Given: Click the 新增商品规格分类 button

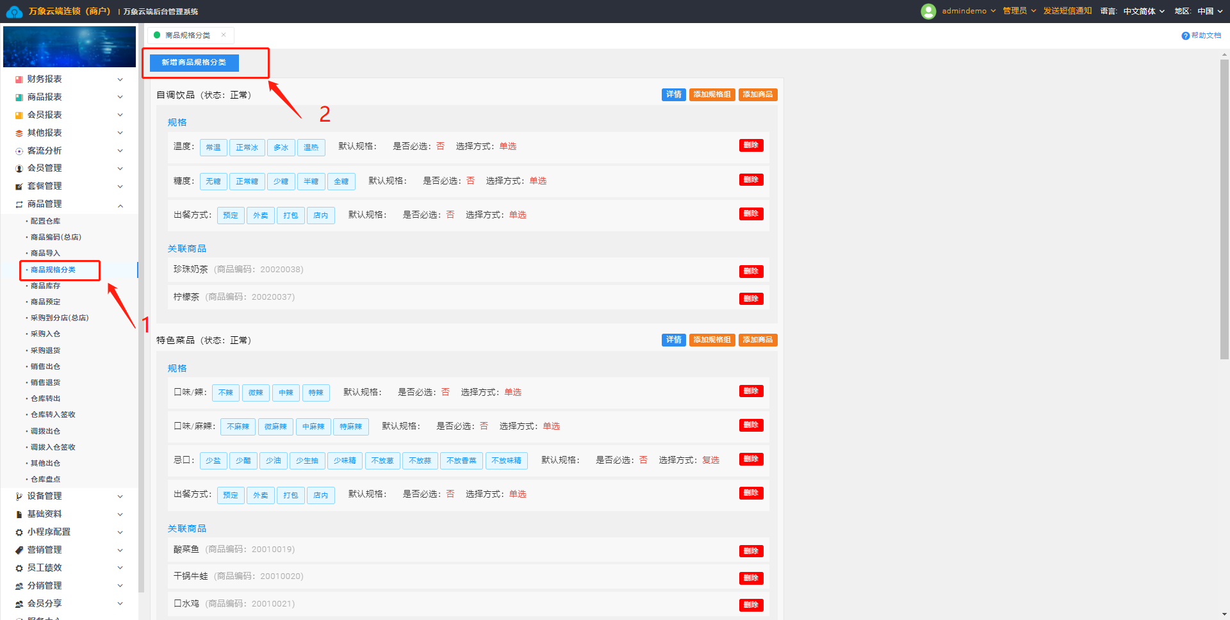Looking at the screenshot, I should 194,63.
